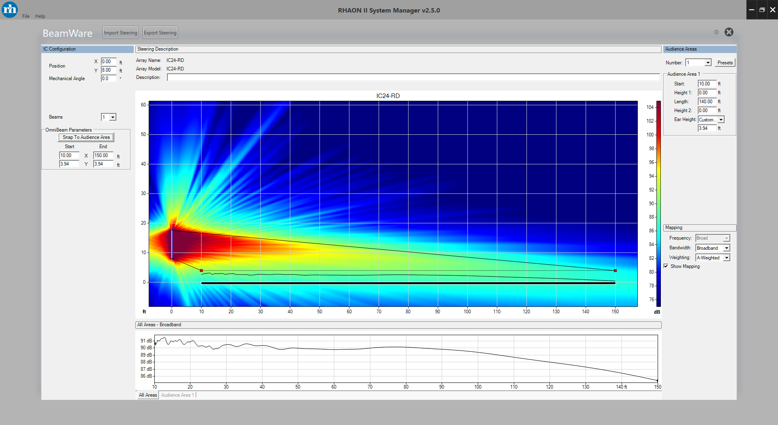The height and width of the screenshot is (425, 778).
Task: Click the IC Configuration header
Action: click(x=88, y=49)
